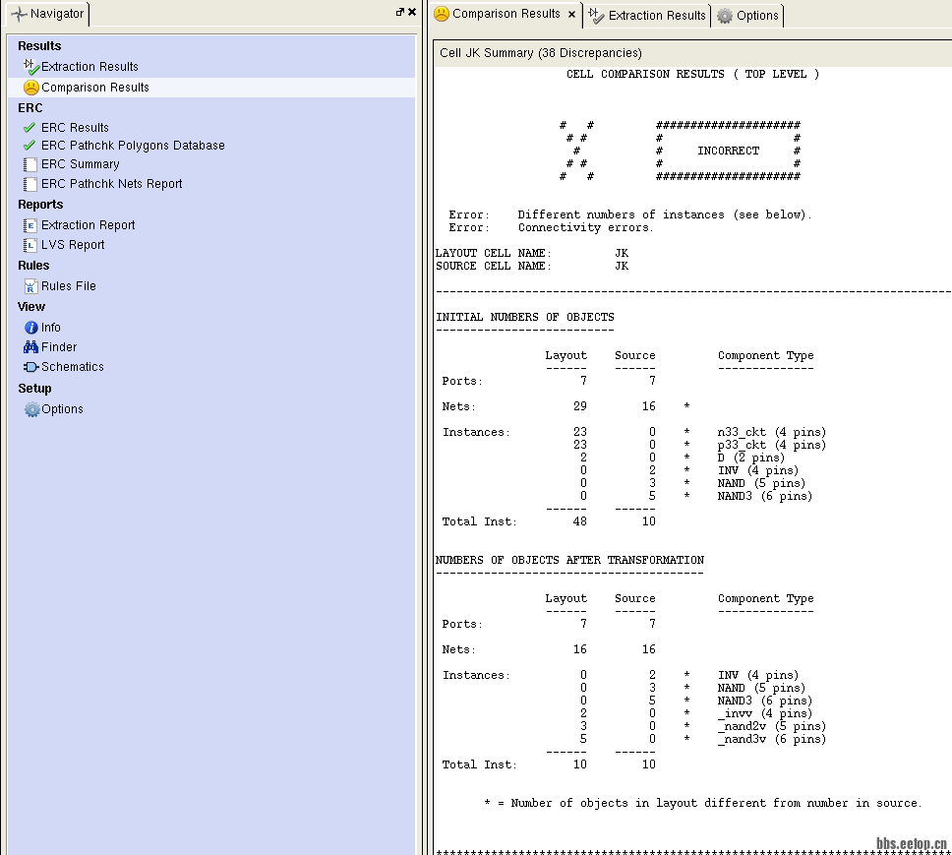
Task: Click the Results section heading
Action: tap(39, 46)
